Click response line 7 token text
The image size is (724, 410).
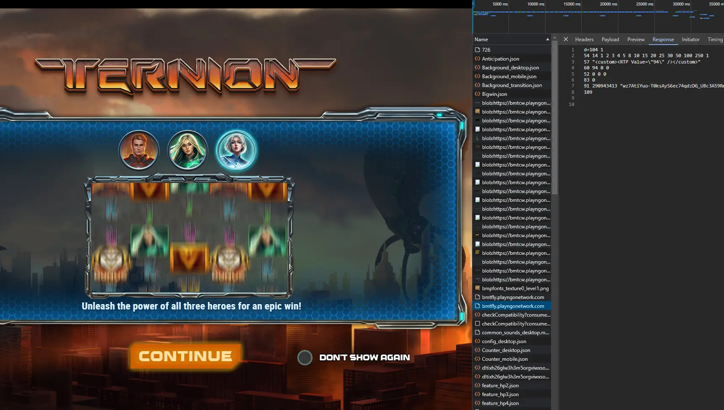pos(654,86)
